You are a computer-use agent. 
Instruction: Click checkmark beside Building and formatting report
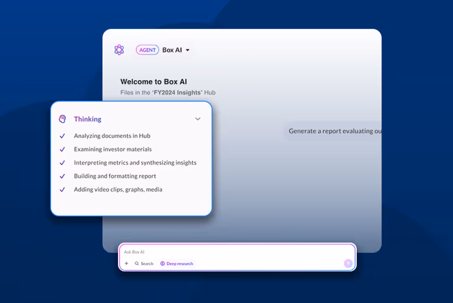coord(63,176)
